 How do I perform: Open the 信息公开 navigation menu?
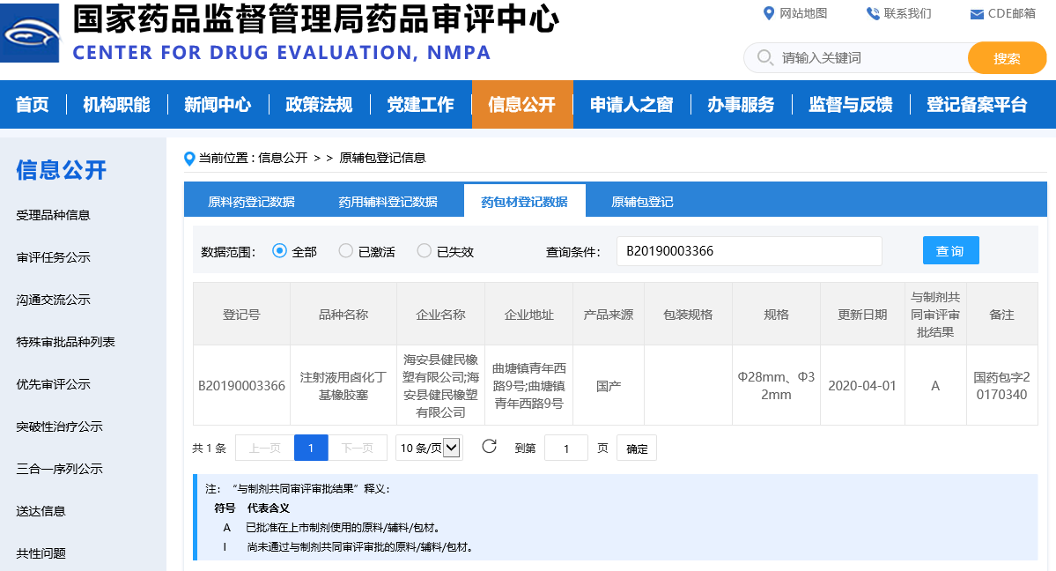click(x=522, y=105)
